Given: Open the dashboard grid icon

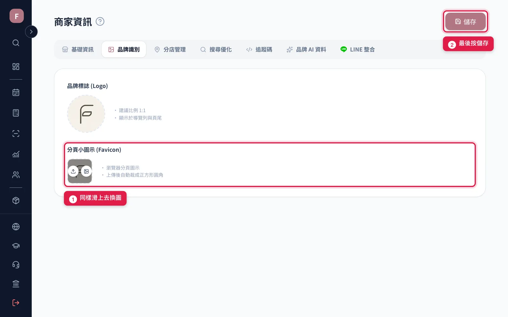Looking at the screenshot, I should click(16, 67).
